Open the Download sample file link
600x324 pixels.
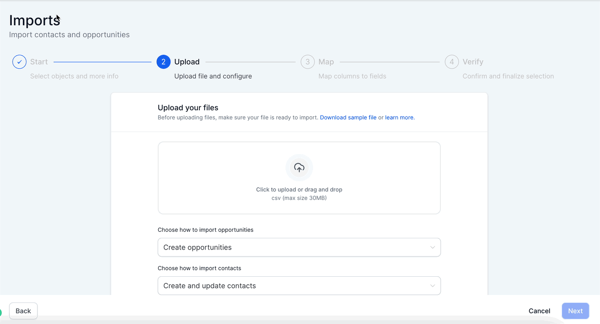coord(348,118)
